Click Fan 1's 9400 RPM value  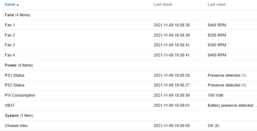(x=217, y=25)
